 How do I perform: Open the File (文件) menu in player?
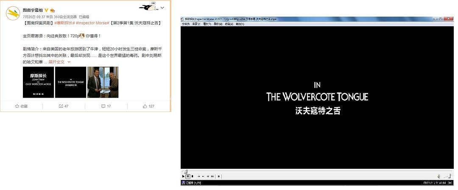pyautogui.click(x=185, y=24)
